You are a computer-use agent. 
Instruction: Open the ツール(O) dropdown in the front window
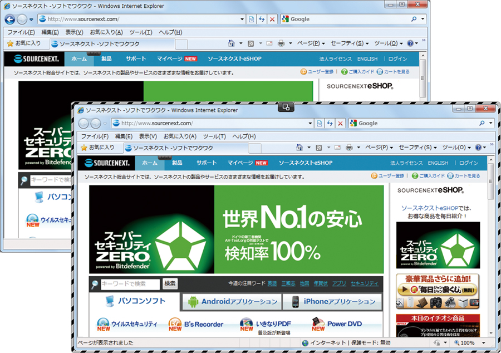[456, 148]
